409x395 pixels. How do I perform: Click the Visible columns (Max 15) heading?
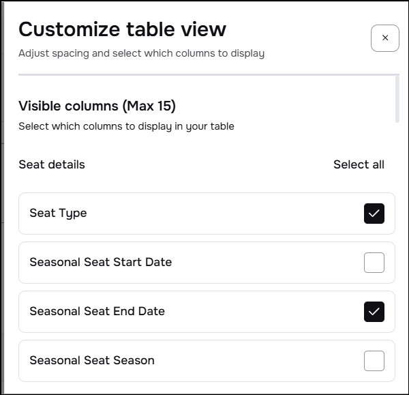(x=97, y=106)
